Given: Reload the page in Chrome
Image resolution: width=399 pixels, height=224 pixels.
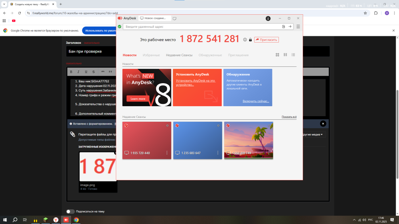Looking at the screenshot, I should 19,13.
